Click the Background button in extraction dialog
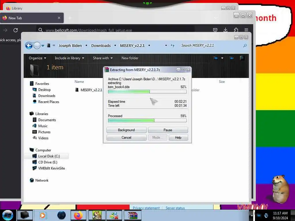Screen dimensions: 295x221 point(126,130)
